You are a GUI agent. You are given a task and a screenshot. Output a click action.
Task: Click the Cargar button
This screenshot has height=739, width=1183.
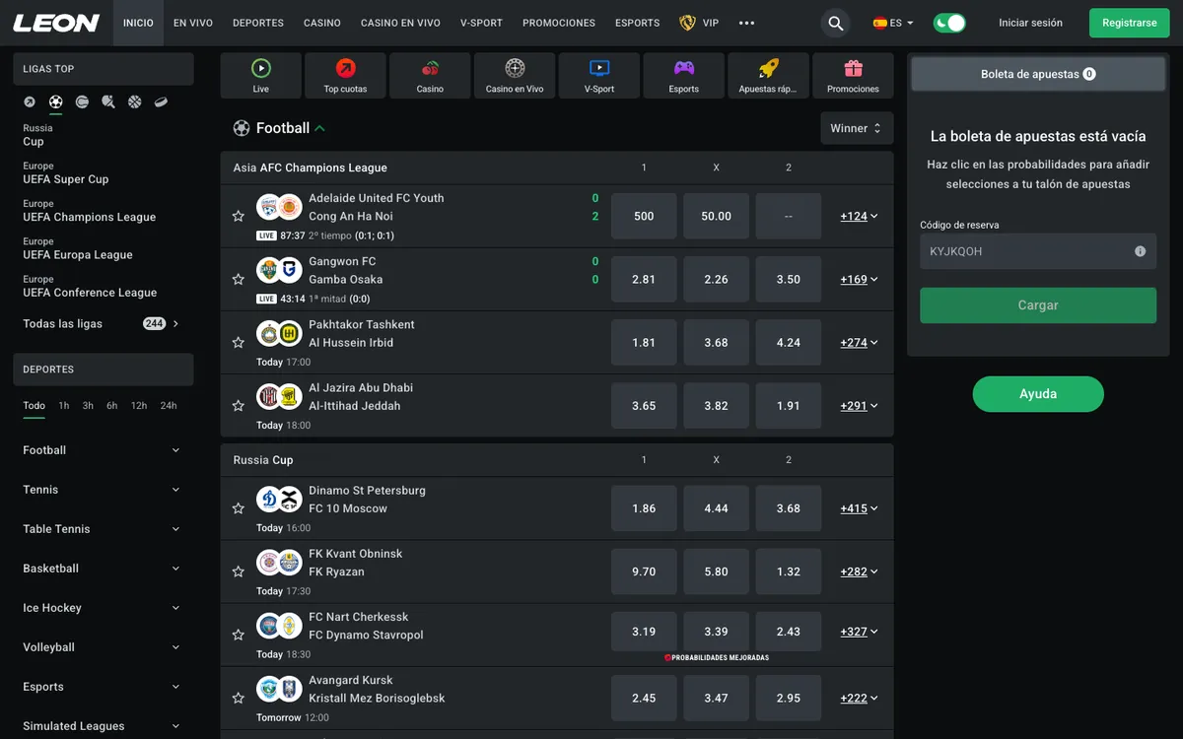tap(1038, 305)
